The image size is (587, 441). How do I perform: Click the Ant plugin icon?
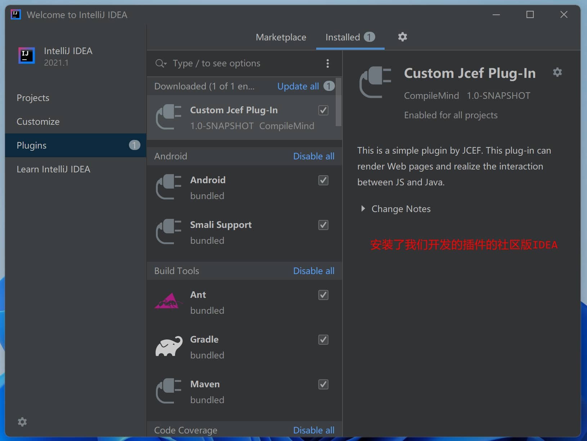pos(168,301)
